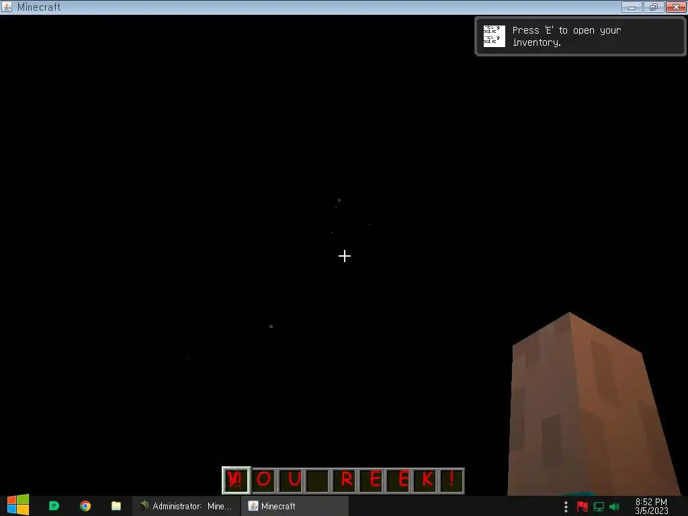Screen dimensions: 688x516
Task: Open the network status tray icon
Action: (599, 507)
